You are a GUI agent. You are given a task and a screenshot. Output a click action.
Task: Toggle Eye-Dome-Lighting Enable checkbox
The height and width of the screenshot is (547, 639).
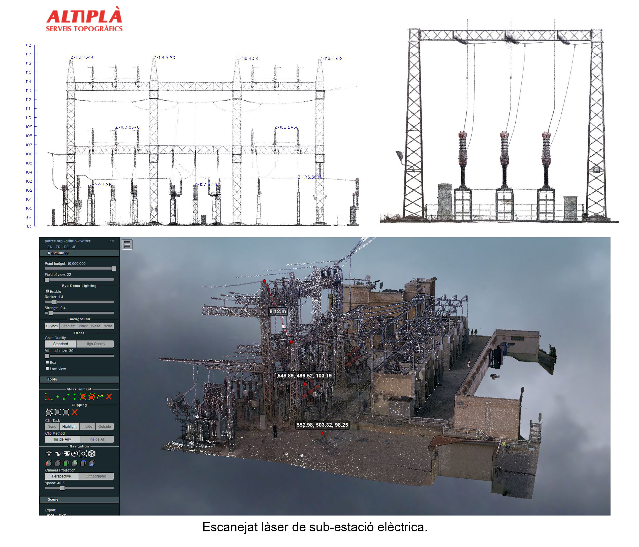coord(47,291)
